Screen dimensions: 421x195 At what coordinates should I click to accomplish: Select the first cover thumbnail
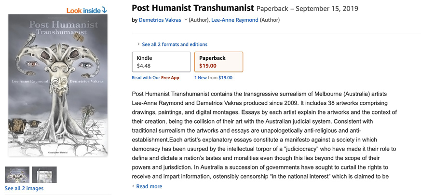(x=17, y=175)
